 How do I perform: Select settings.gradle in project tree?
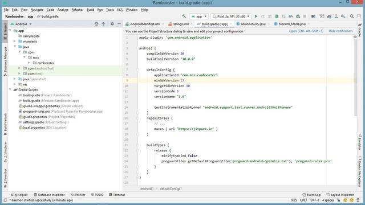(x=43, y=122)
